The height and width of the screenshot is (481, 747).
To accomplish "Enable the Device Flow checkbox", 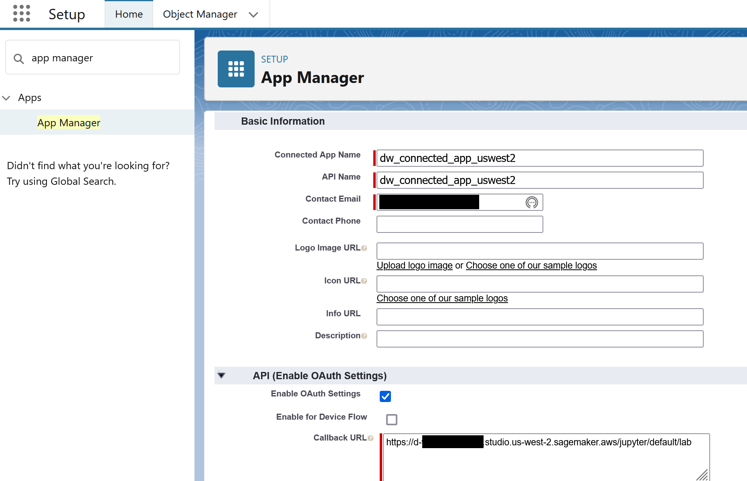I will click(x=392, y=420).
